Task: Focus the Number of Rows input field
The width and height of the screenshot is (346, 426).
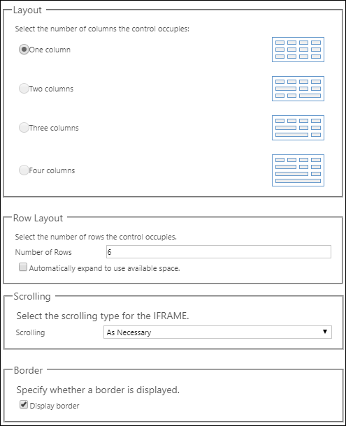Action: 218,252
